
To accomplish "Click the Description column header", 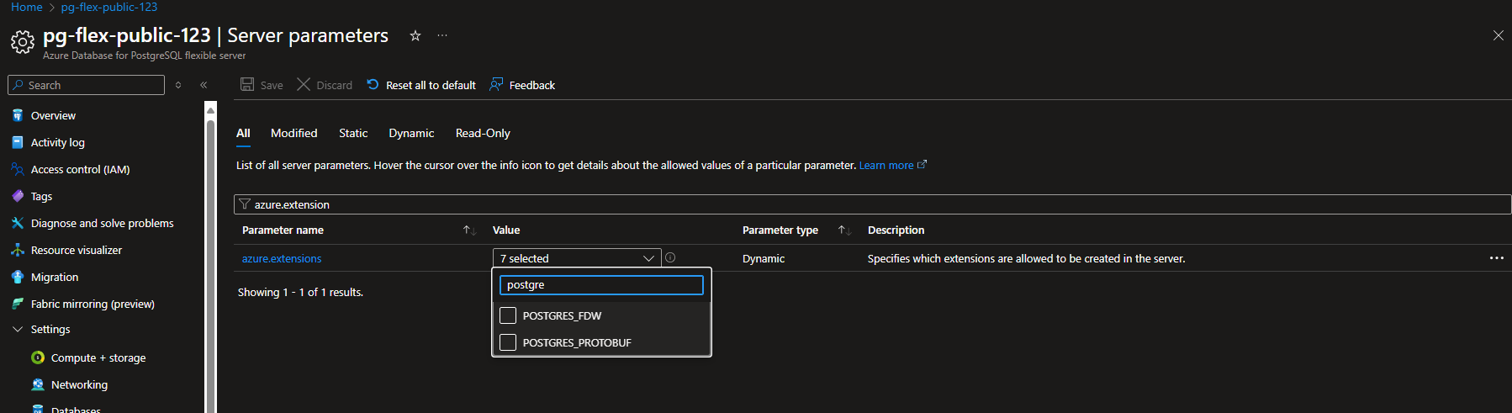I will [x=896, y=230].
